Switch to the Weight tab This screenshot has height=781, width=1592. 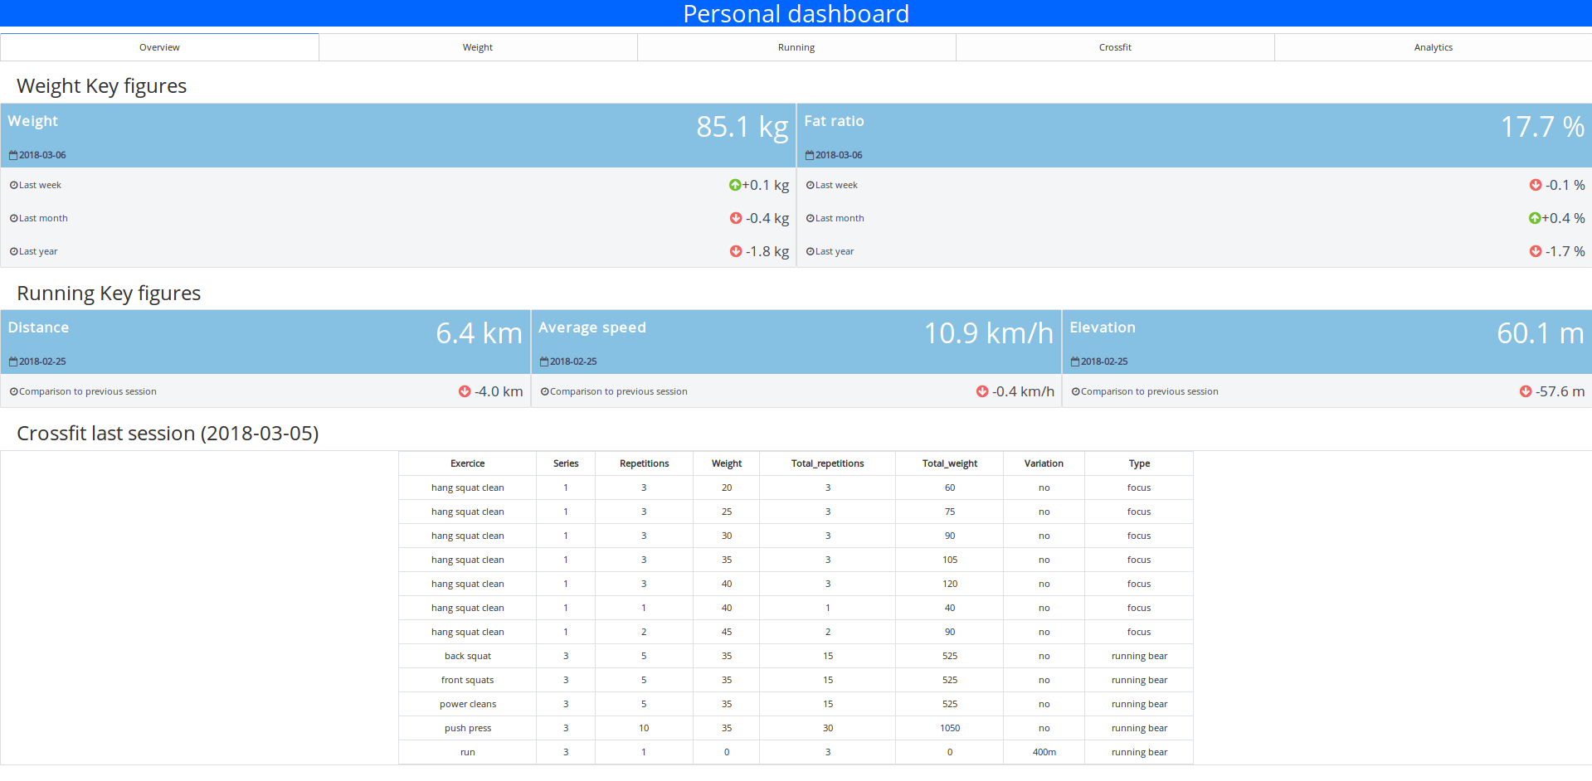(x=477, y=47)
